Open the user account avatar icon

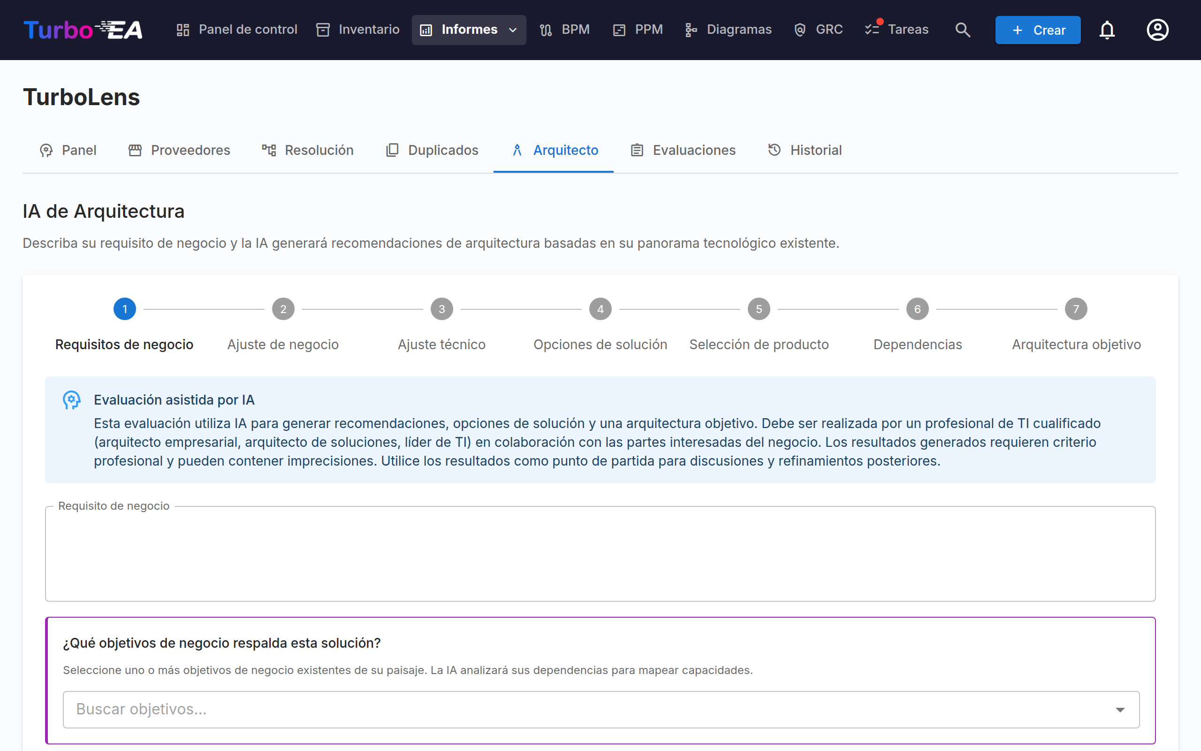pos(1157,30)
